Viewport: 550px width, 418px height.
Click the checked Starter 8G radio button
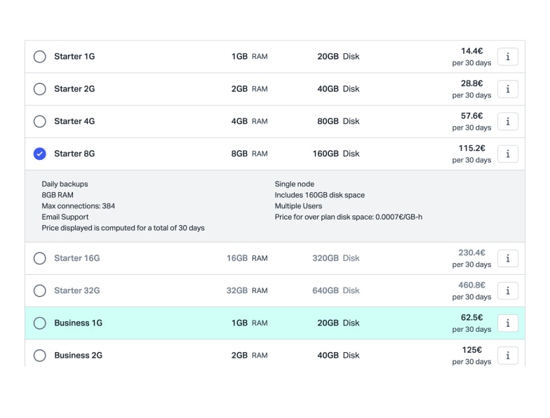40,154
